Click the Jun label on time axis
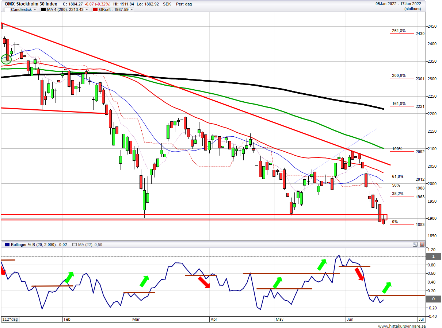 click(x=350, y=319)
